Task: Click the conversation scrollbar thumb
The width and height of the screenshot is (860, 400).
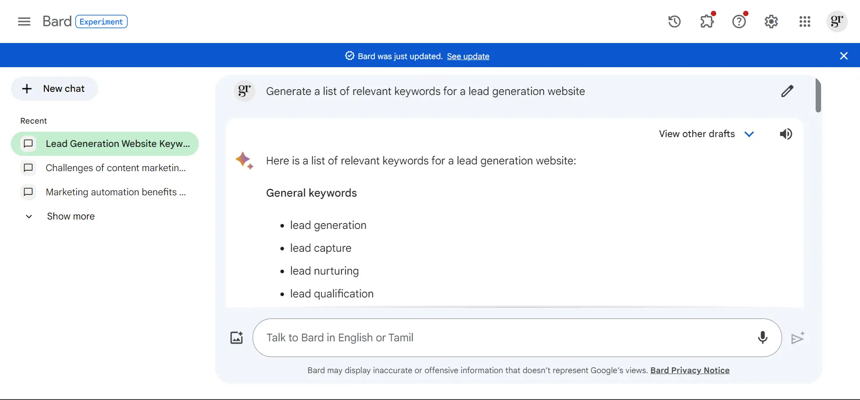Action: pos(818,95)
